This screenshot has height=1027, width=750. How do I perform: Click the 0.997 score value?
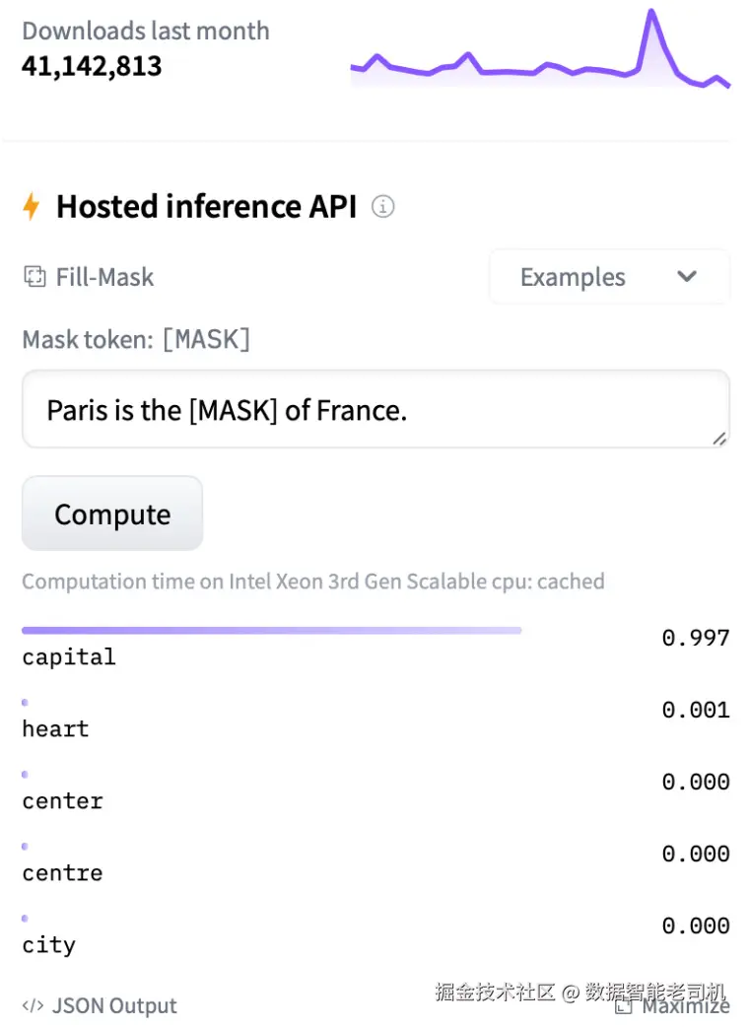(695, 638)
